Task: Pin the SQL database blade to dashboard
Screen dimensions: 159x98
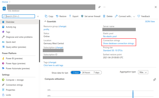Action: 100,7
